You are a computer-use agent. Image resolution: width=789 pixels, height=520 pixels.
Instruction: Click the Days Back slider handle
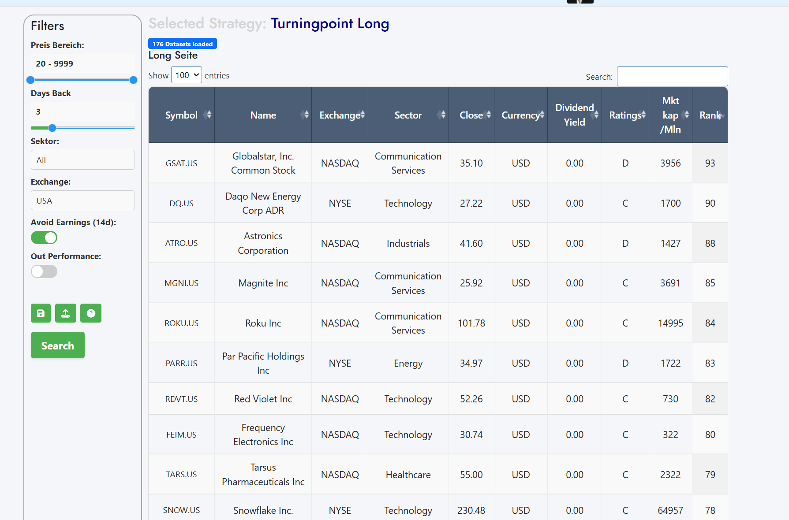tap(52, 128)
